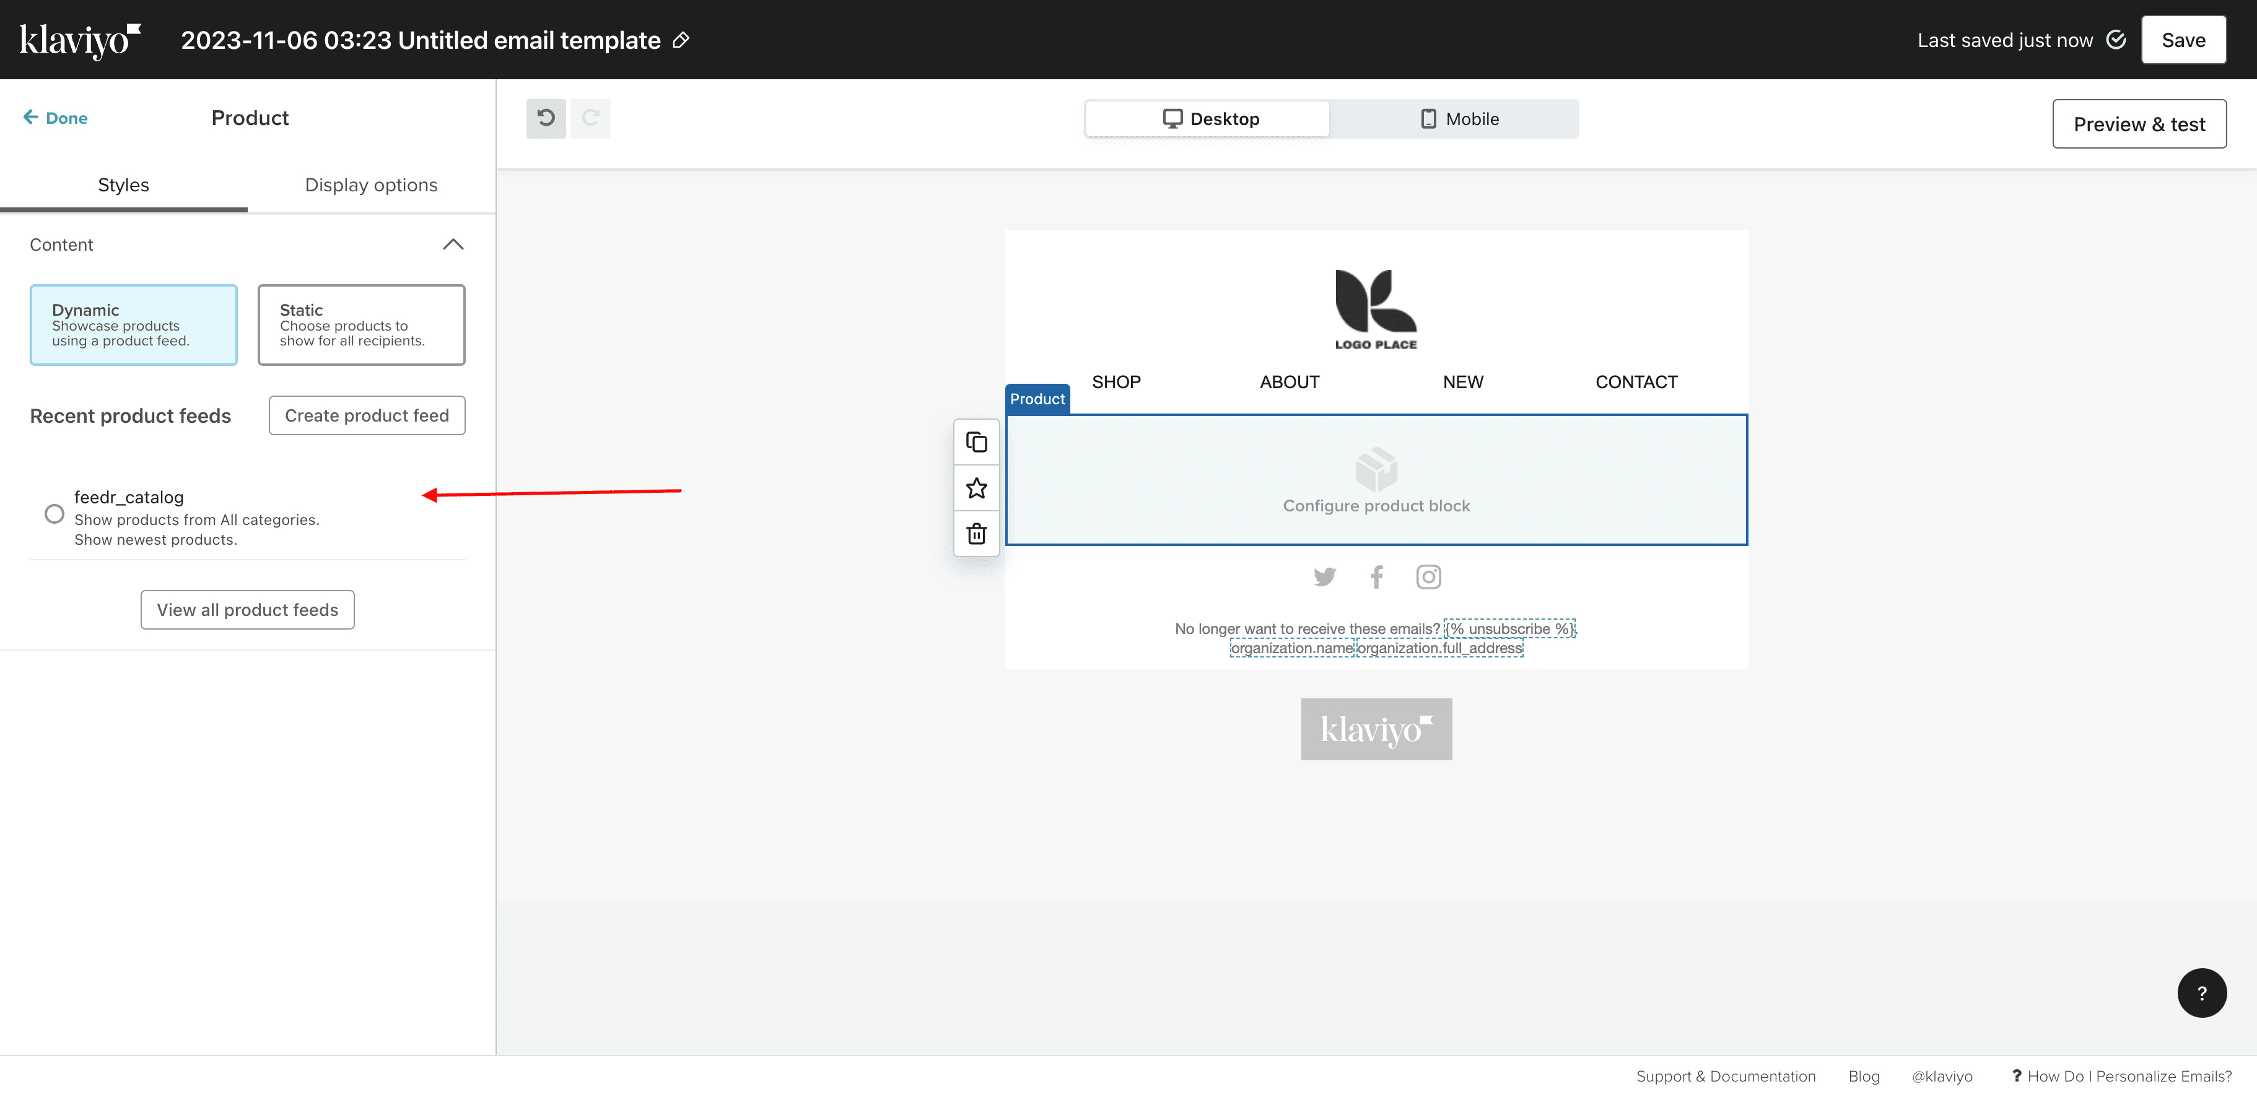Viewport: 2257px width, 1097px height.
Task: Collapse the Content section
Action: [453, 245]
